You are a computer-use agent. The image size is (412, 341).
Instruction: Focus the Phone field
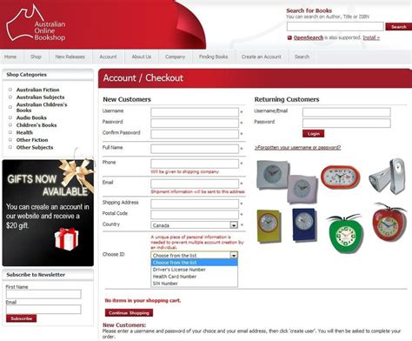(x=195, y=164)
